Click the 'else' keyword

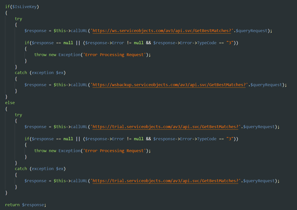point(10,103)
